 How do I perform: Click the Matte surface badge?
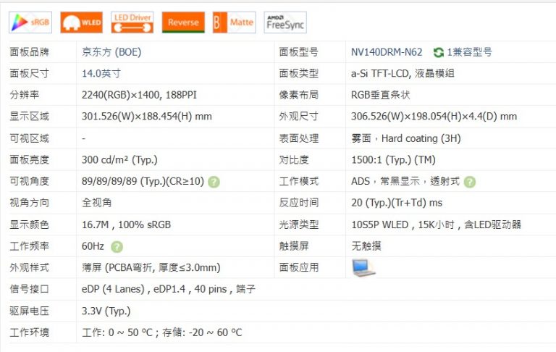coord(234,22)
